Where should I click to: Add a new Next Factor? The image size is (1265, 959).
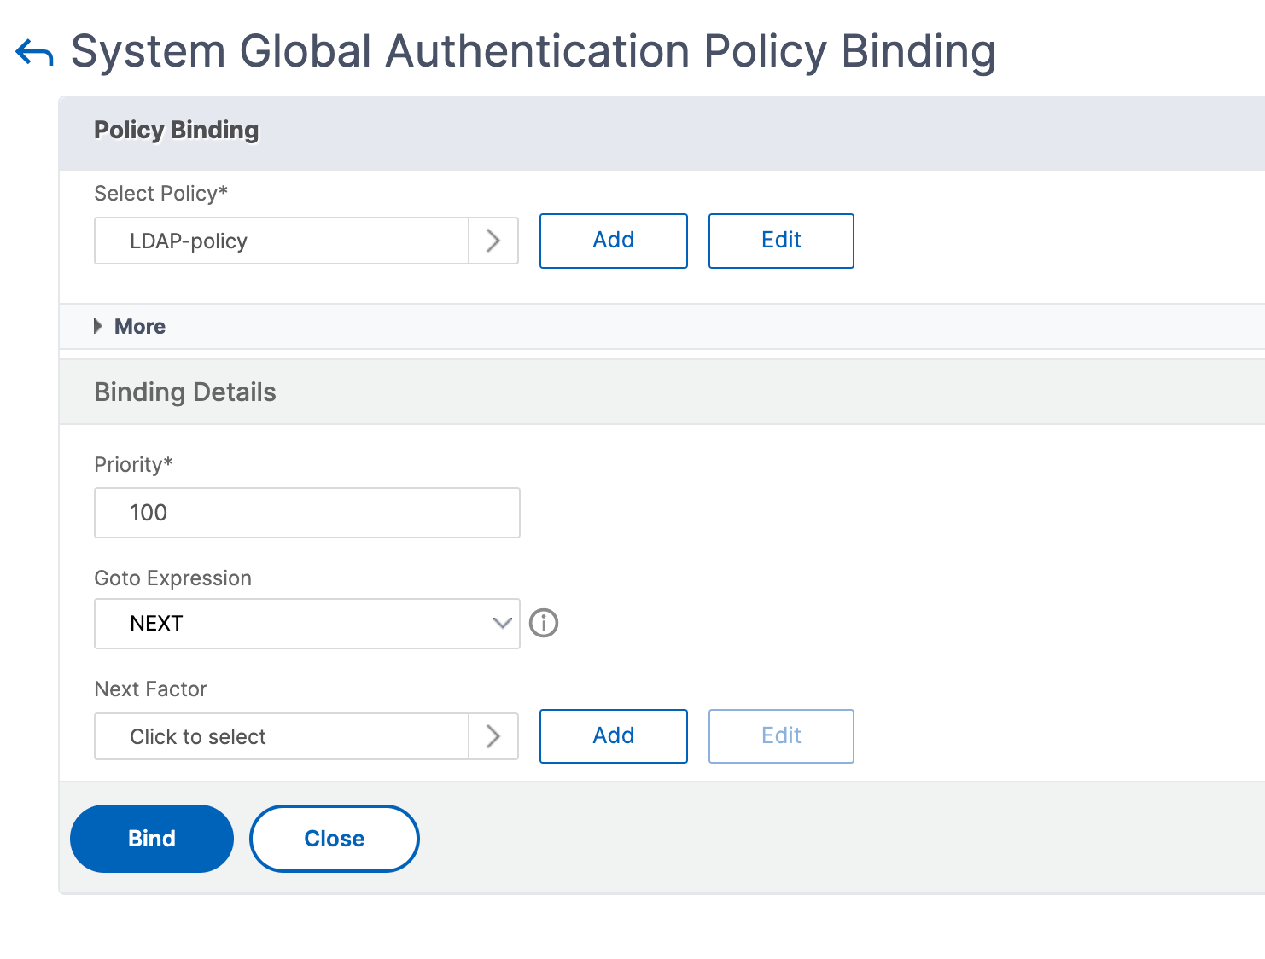pos(614,736)
